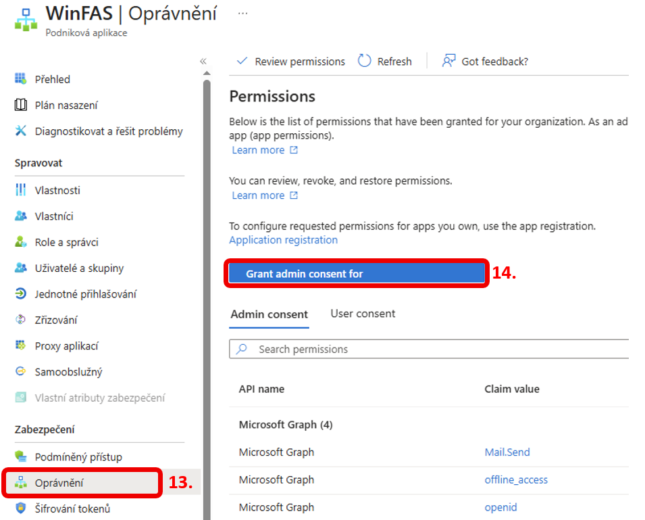Viewport: 645px width, 520px height.
Task: Click the Jednotné přihlašování arrow icon
Action: [x=21, y=294]
